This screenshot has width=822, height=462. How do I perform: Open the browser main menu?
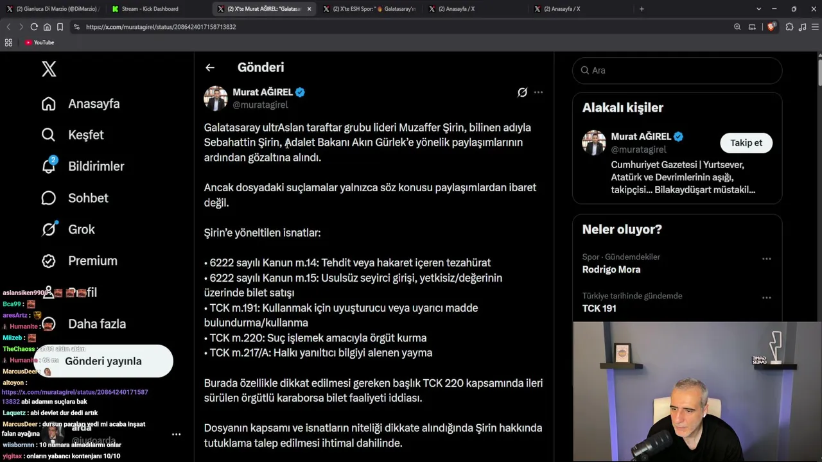pos(816,27)
